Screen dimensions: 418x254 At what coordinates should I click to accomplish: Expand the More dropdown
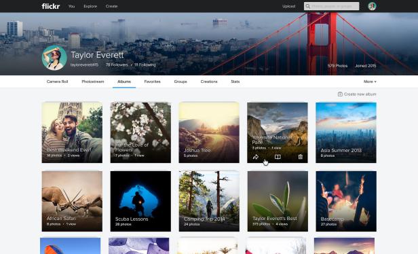point(370,81)
